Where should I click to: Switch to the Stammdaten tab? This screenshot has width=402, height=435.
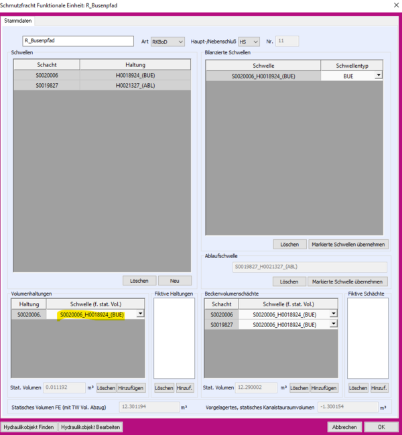coord(19,21)
